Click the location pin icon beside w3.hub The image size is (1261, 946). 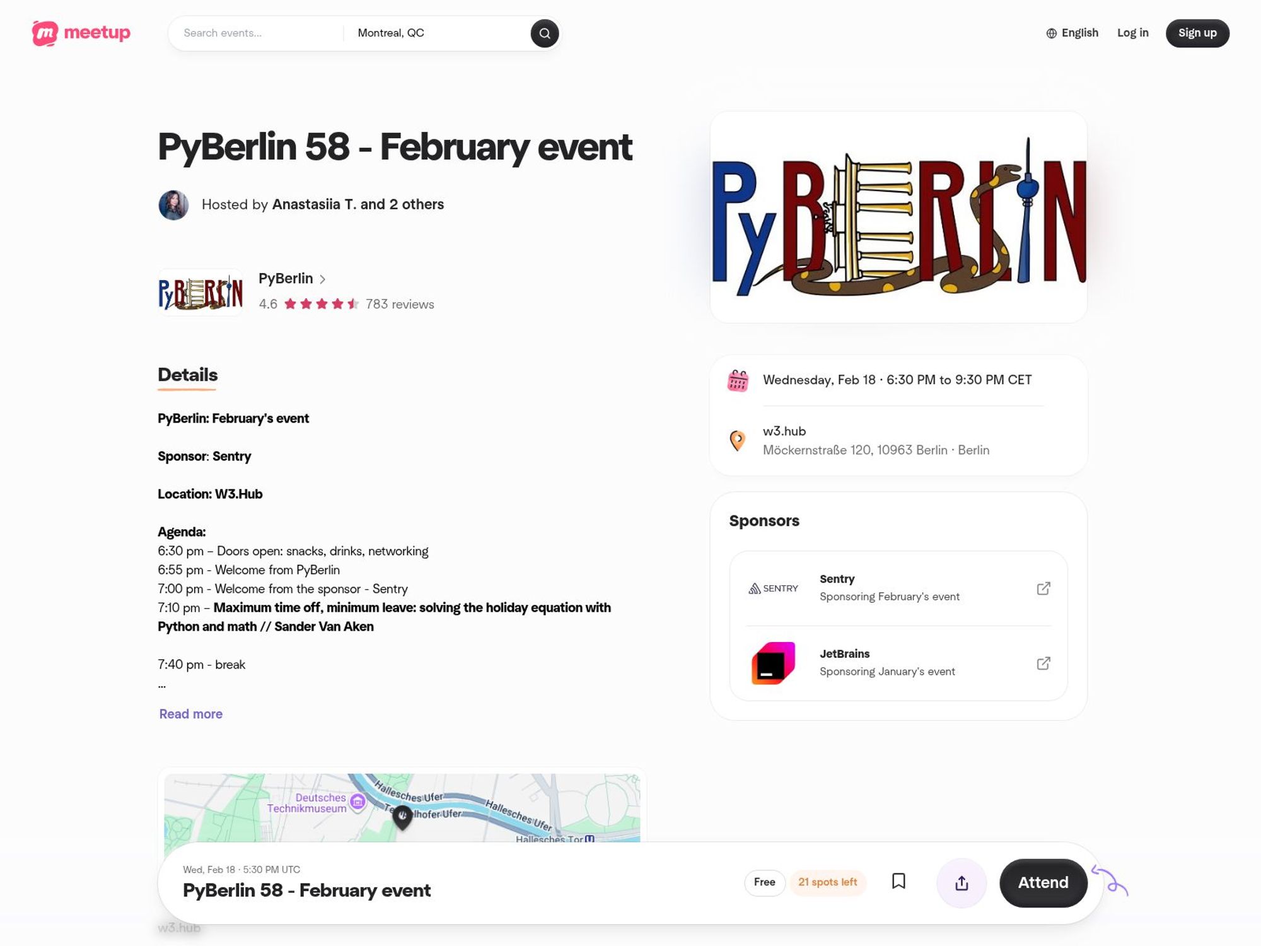(x=737, y=440)
